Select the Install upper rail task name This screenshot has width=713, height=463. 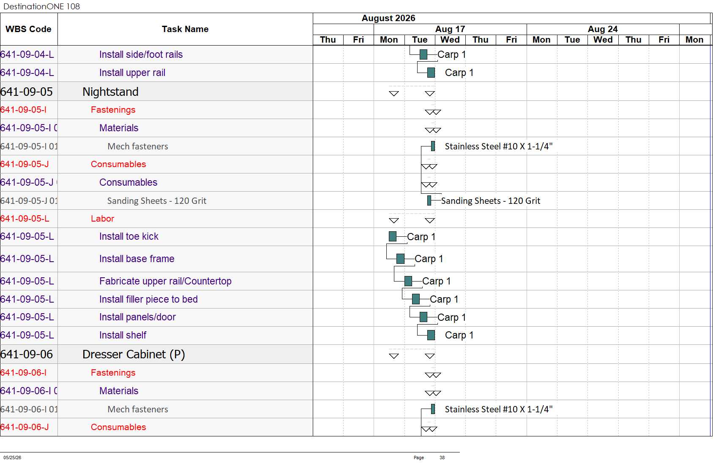point(132,73)
